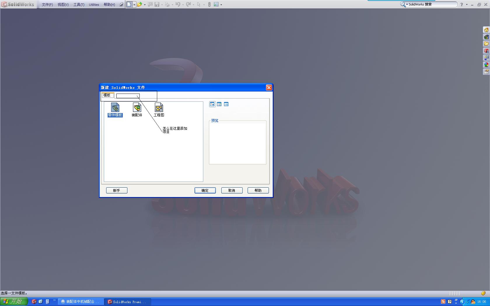This screenshot has width=490, height=306.
Task: Open the File Explorer task pane tab
Action: [x=486, y=44]
